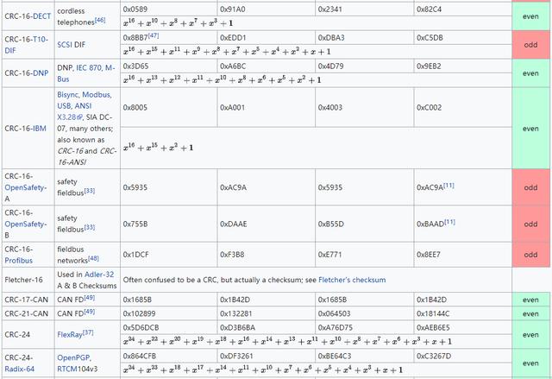This screenshot has height=379, width=552.
Task: Select the odd parity cell for CRC-16-T10-DIF
Action: pyautogui.click(x=530, y=45)
